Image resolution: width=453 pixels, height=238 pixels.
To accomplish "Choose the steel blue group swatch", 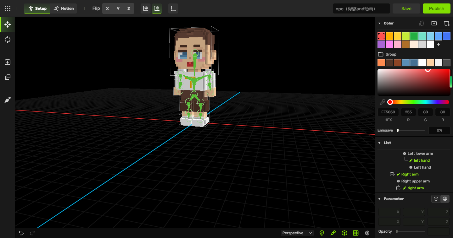I will click(406, 63).
